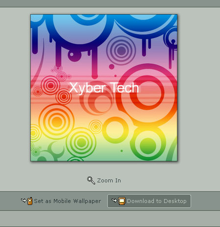
Task: Click the purple concentric circles in the wallpaper
Action: coord(121,50)
